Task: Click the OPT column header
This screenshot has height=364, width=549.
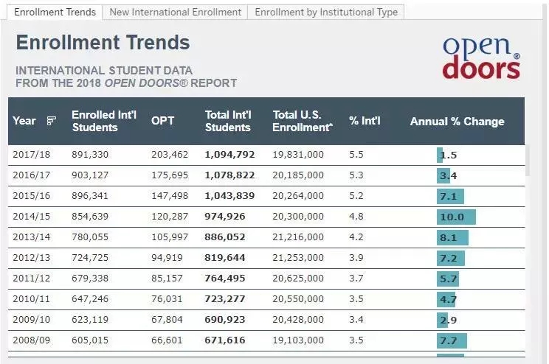Action: click(162, 121)
